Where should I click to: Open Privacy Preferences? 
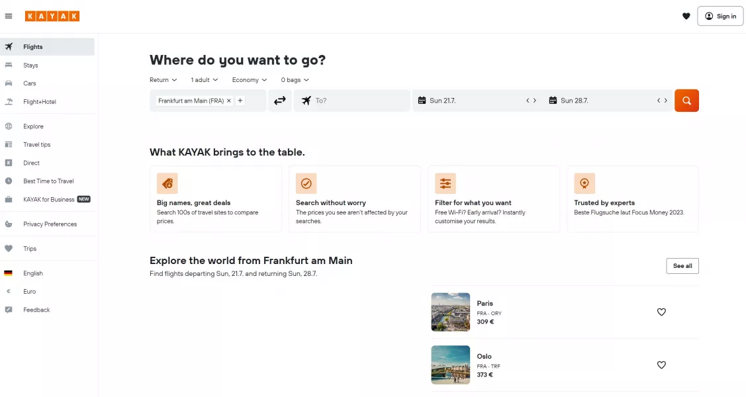(47, 224)
